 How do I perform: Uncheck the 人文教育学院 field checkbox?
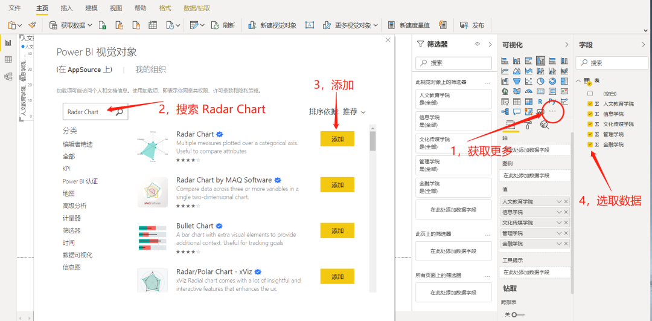point(590,103)
